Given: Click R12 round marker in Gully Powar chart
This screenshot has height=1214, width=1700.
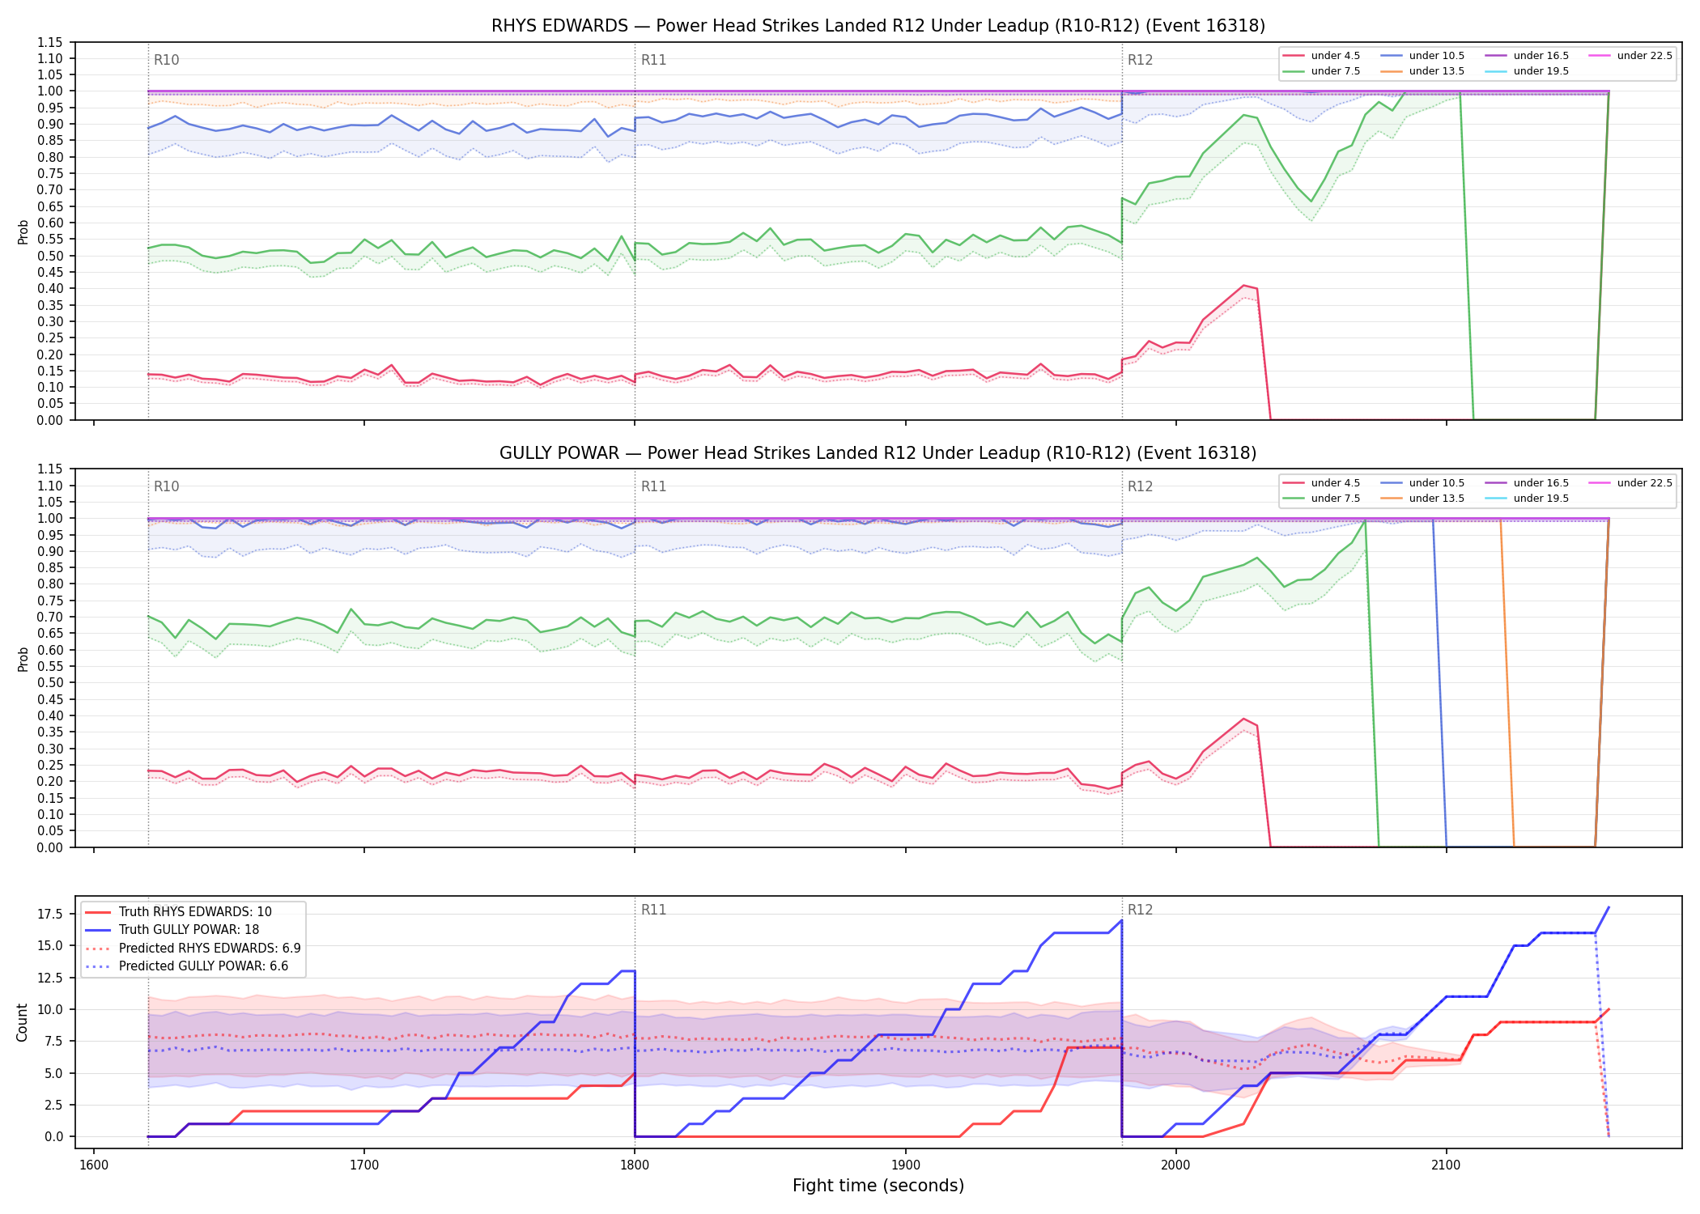Looking at the screenshot, I should (x=1141, y=486).
